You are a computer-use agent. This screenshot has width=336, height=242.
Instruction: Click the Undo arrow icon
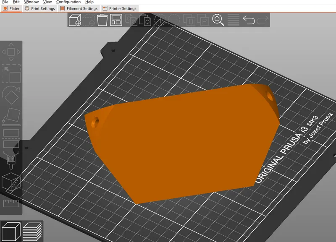pyautogui.click(x=249, y=20)
